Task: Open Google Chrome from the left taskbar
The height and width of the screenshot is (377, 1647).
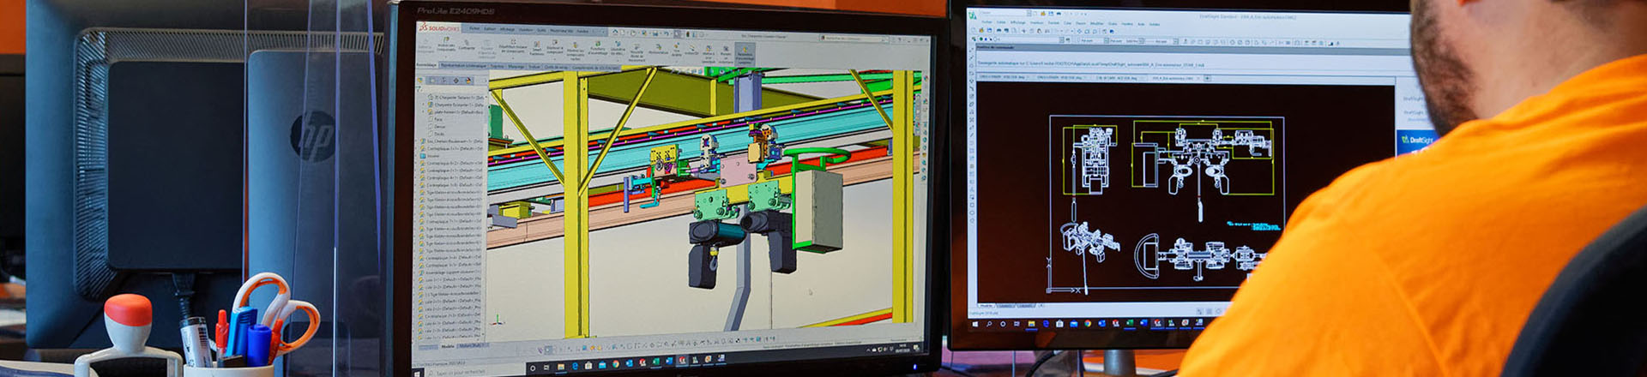Action: [616, 364]
